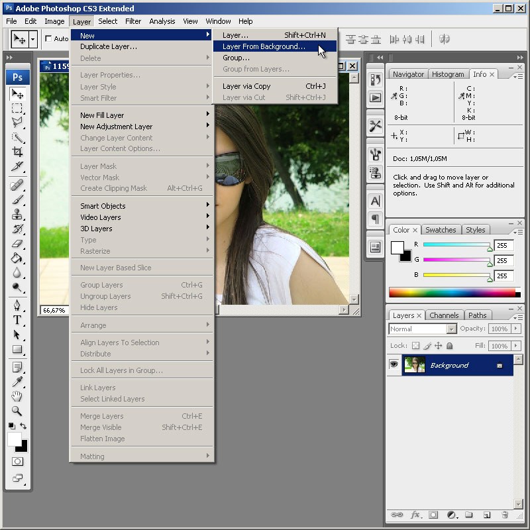Screen dimensions: 530x530
Task: Select the Pen tool
Action: coord(17,305)
